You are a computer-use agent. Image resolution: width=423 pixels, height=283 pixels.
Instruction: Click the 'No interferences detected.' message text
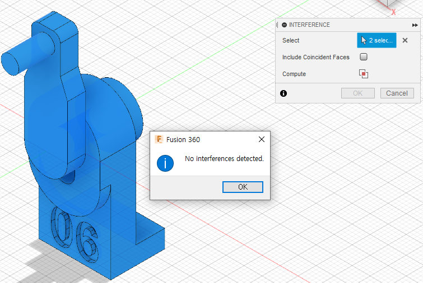click(x=224, y=159)
